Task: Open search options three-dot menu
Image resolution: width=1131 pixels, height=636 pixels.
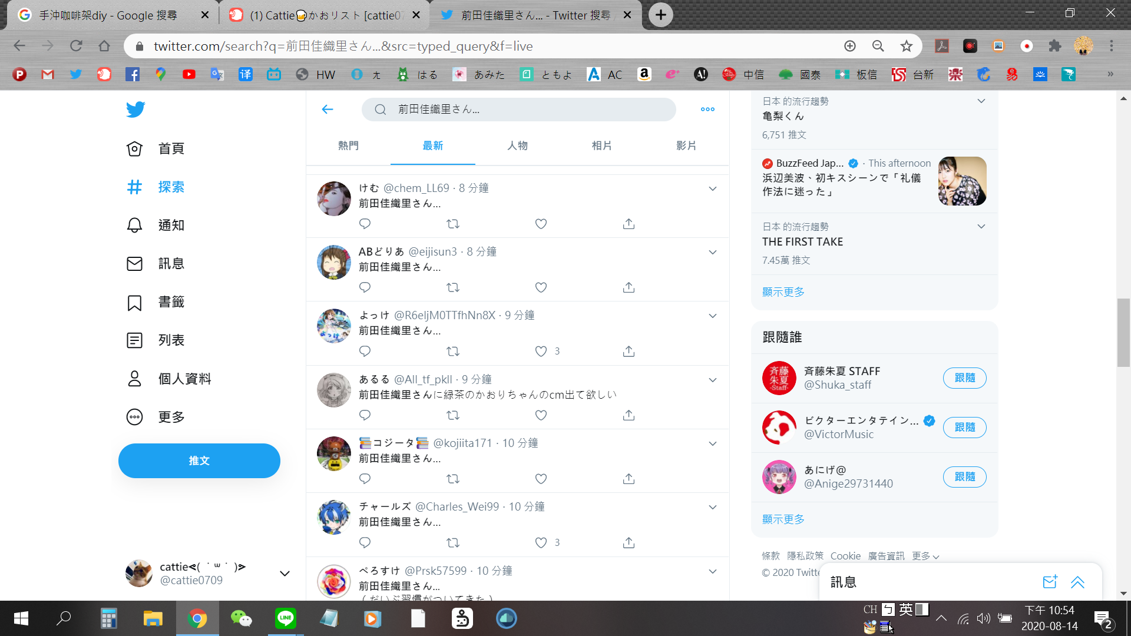Action: click(x=707, y=109)
